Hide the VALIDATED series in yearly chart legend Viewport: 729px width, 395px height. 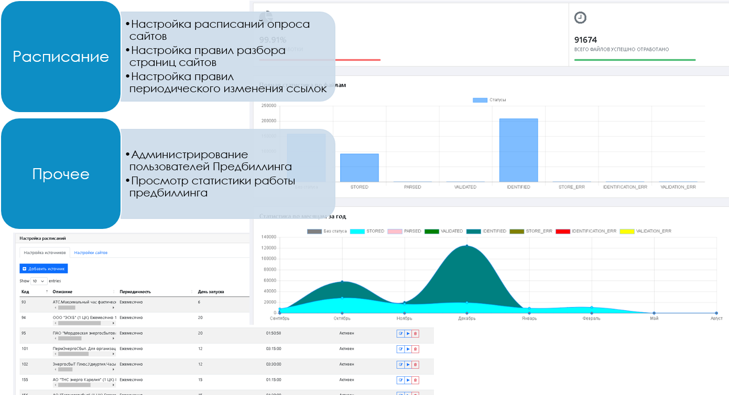coord(443,231)
